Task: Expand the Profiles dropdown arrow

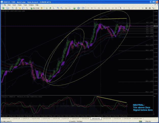Action: point(9,8)
